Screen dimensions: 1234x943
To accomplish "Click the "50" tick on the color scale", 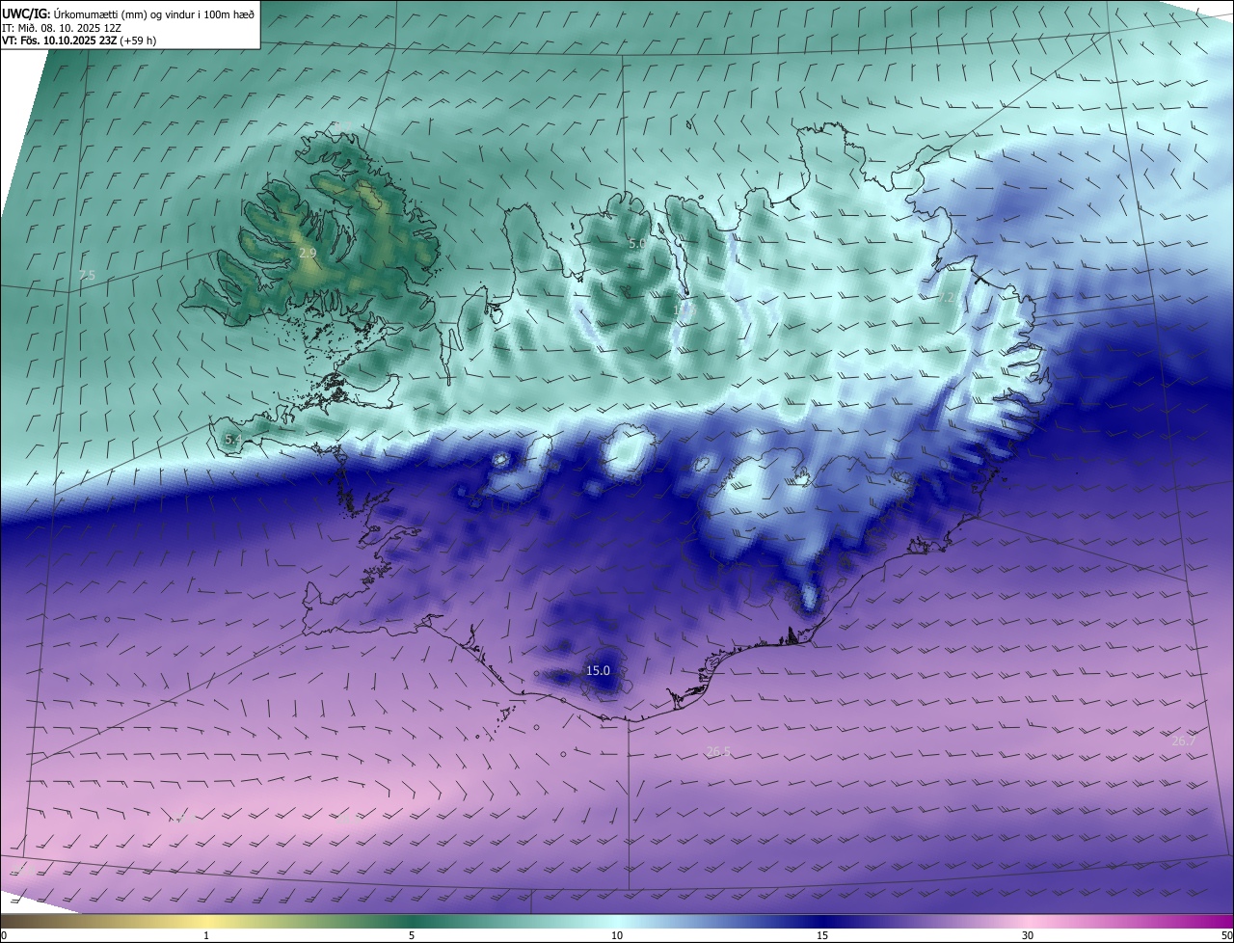I will pyautogui.click(x=1226, y=935).
